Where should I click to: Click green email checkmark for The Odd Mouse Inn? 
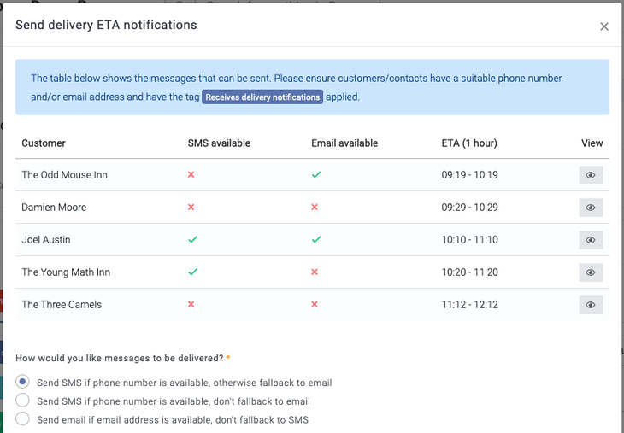(x=316, y=175)
